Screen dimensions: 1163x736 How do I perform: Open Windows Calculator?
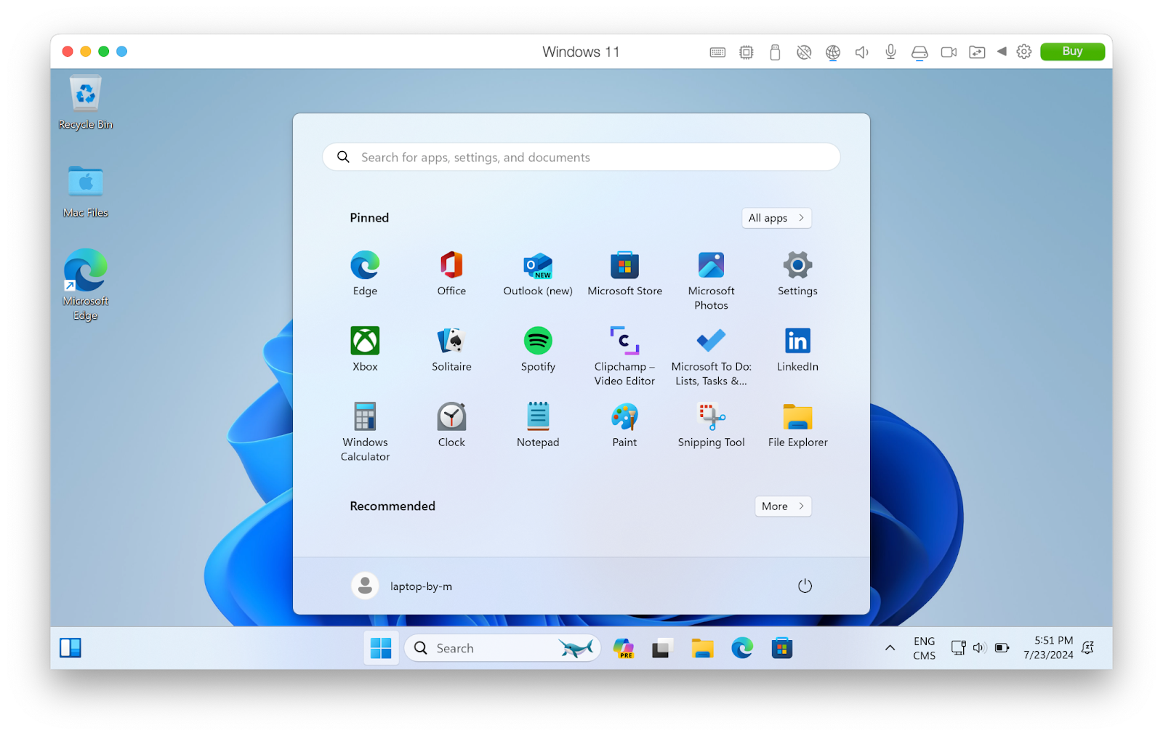pyautogui.click(x=365, y=418)
